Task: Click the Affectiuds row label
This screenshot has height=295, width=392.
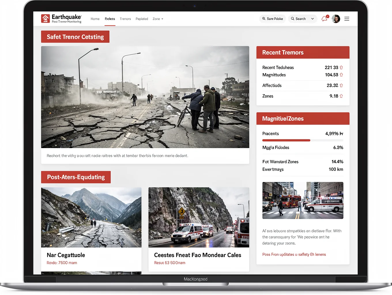Action: 272,86
